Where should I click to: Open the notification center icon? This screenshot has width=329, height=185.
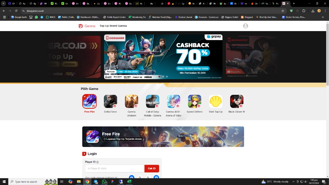pyautogui.click(x=324, y=182)
